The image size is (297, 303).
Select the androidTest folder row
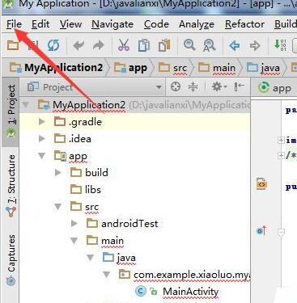tap(135, 224)
